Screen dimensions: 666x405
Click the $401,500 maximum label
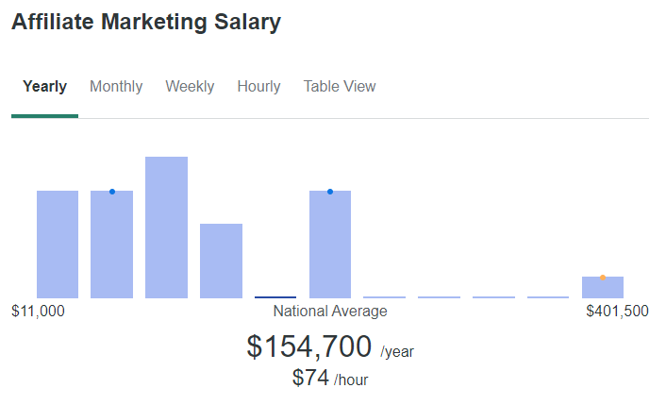tap(617, 312)
